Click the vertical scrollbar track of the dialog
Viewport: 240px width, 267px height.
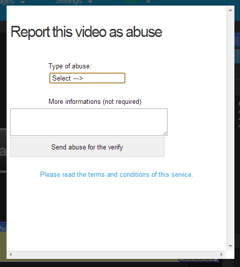[230, 128]
